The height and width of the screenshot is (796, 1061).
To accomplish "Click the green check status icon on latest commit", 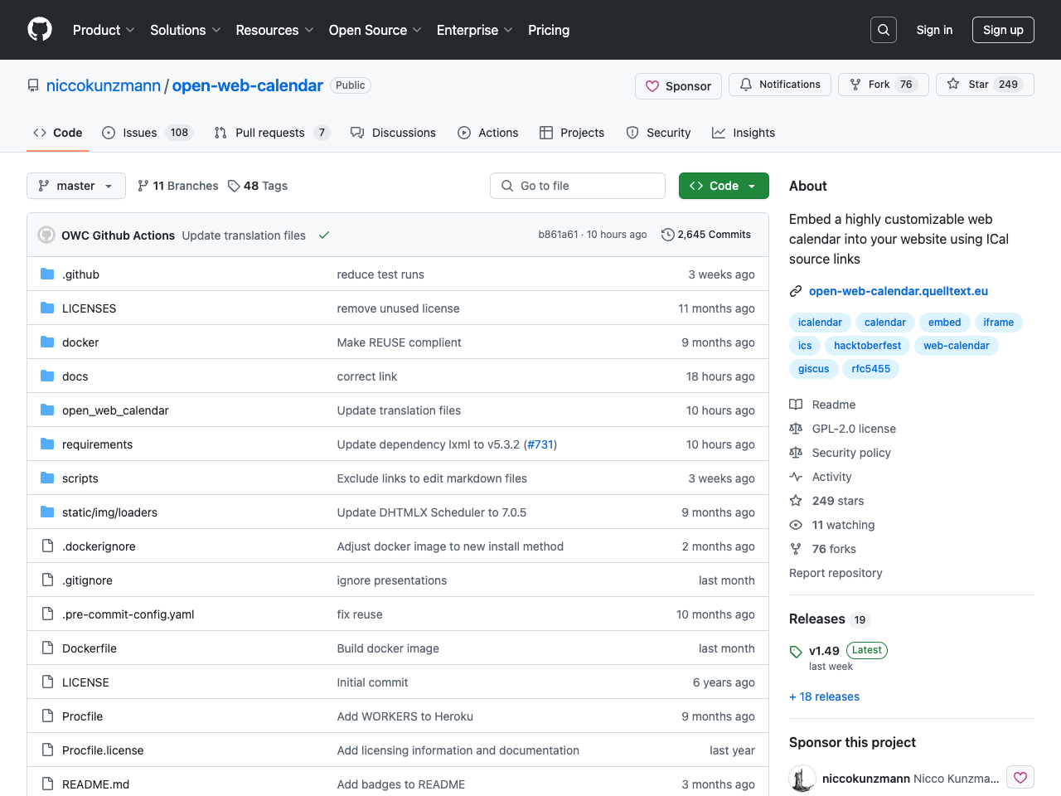I will 324,235.
